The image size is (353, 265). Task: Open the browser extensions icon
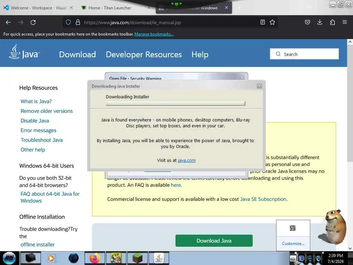[x=332, y=22]
